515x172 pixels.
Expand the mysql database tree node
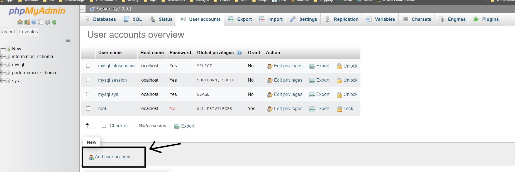[x=1, y=65]
